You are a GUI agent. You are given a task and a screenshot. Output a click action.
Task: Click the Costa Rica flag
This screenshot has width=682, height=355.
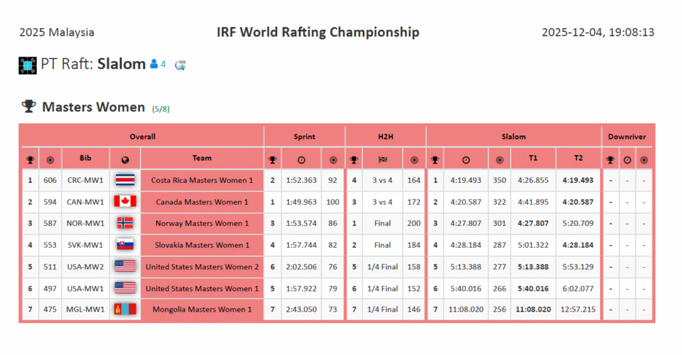click(125, 180)
